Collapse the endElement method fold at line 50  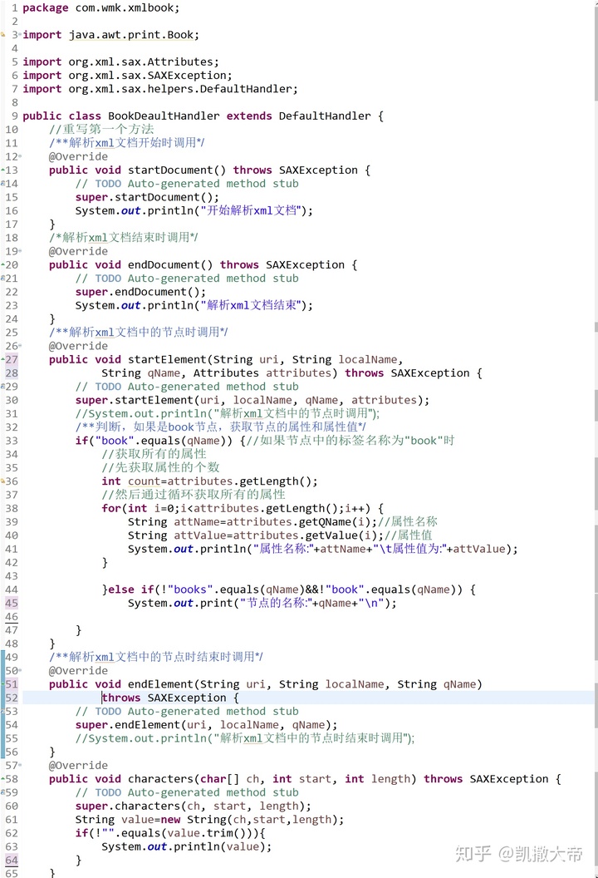point(20,671)
